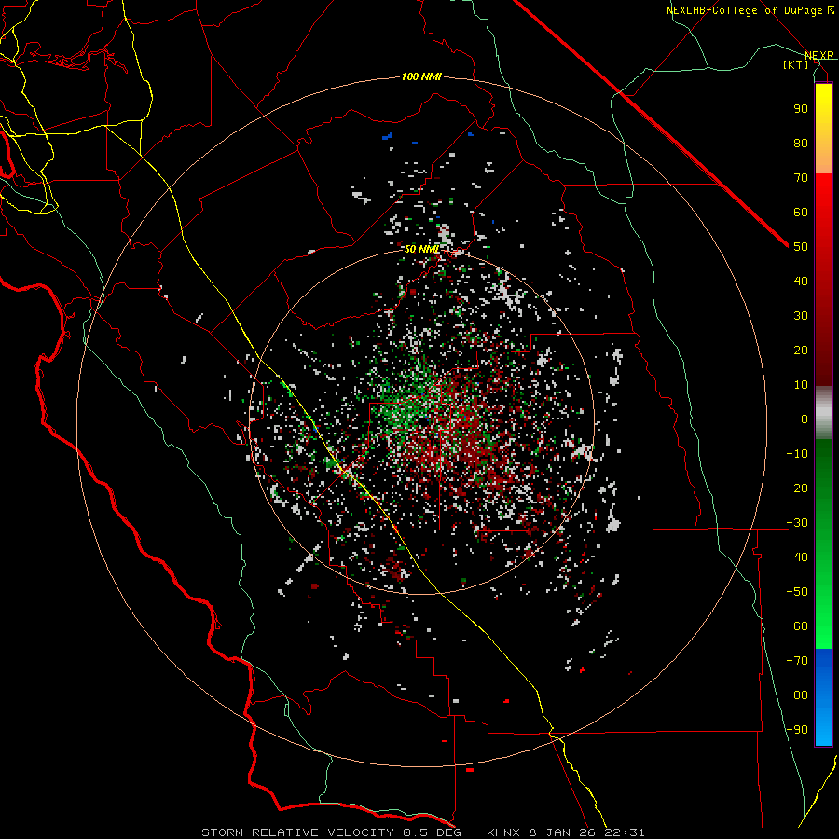Select the 40 value on velocity scale

(x=801, y=281)
